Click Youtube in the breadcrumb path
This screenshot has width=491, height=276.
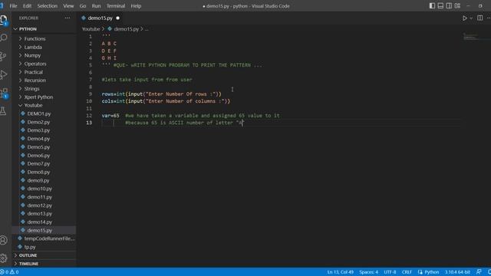(91, 29)
